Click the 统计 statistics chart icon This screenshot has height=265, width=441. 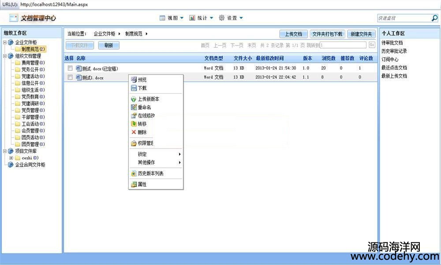coord(192,18)
